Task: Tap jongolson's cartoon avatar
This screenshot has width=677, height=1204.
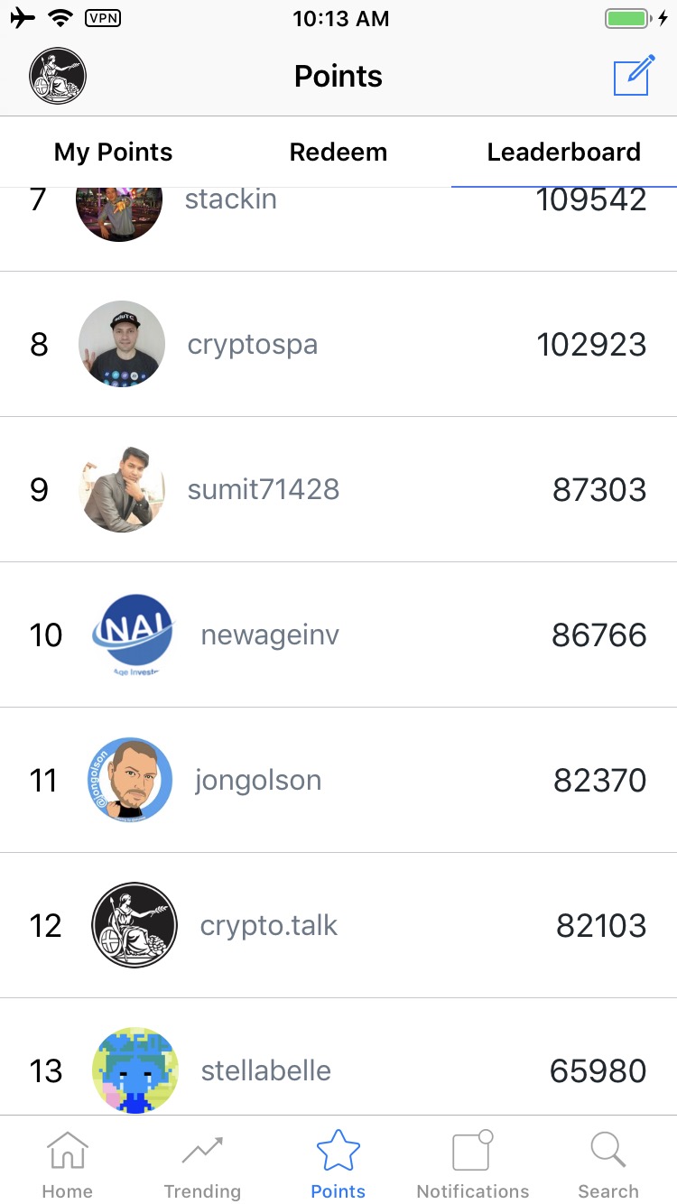Action: pyautogui.click(x=131, y=780)
